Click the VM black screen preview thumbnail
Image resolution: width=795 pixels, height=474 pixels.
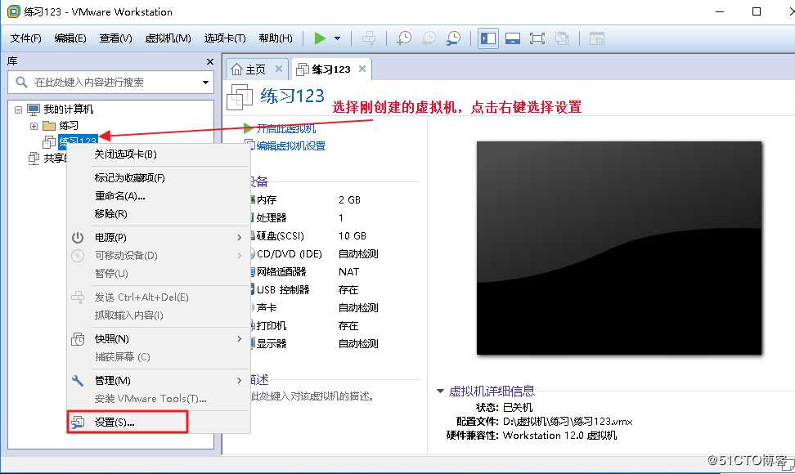tap(619, 248)
